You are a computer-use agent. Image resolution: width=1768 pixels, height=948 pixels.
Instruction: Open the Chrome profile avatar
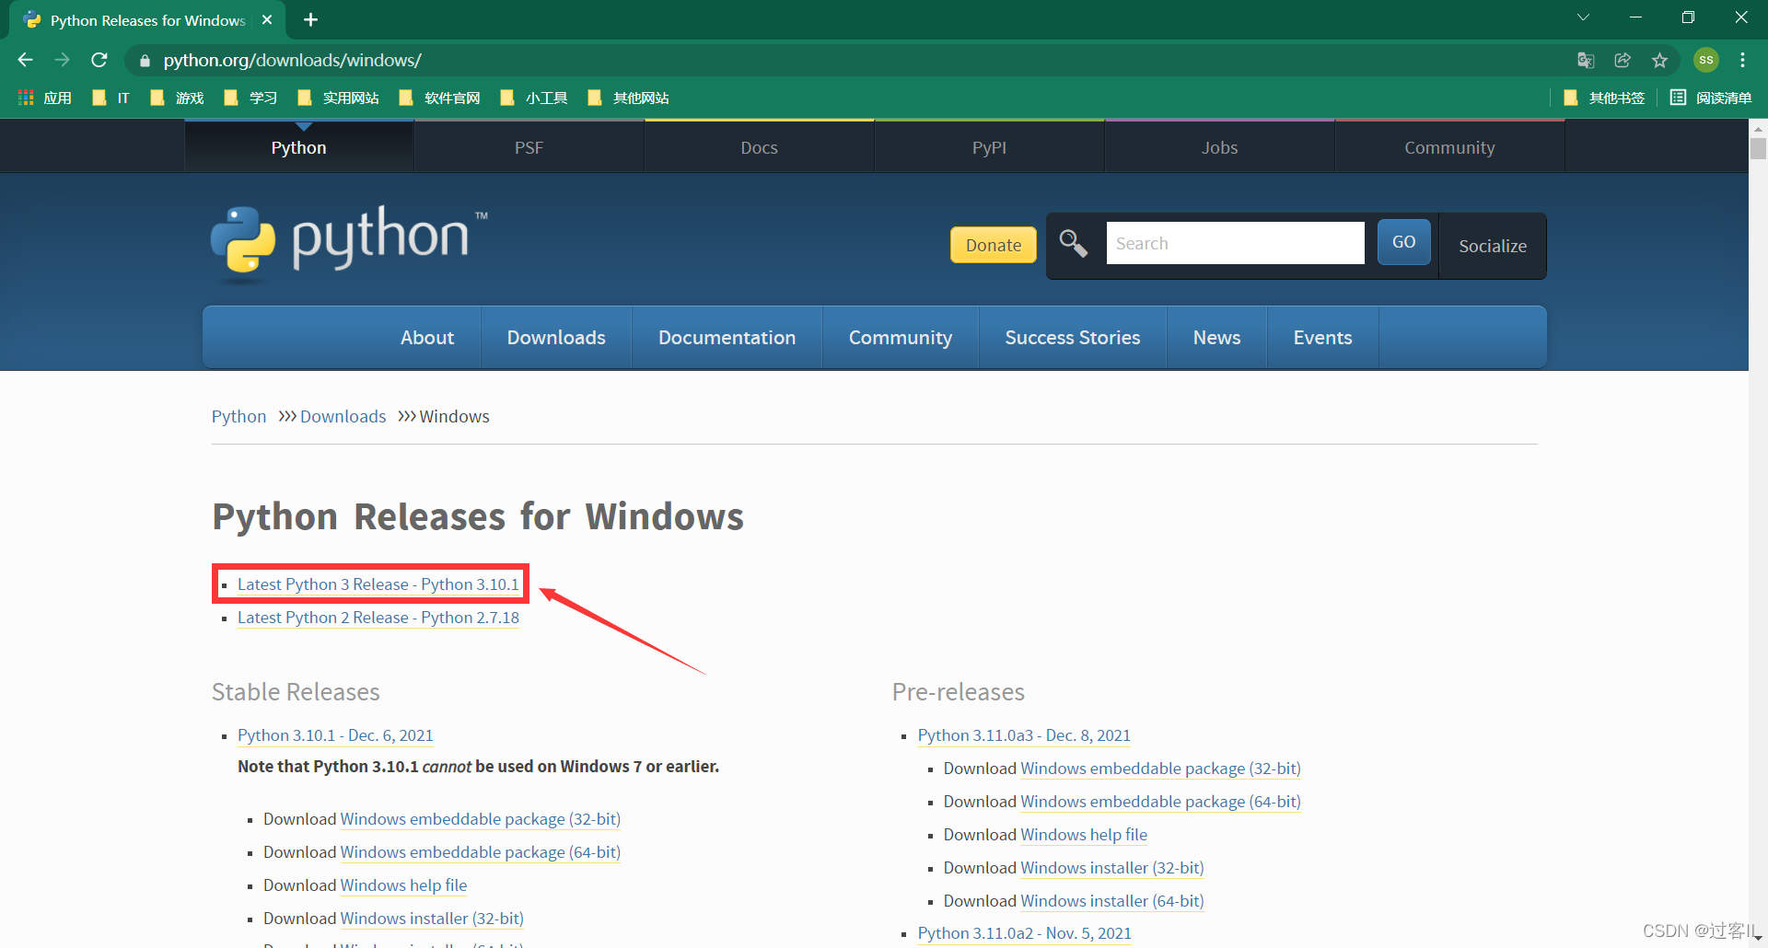click(1706, 60)
